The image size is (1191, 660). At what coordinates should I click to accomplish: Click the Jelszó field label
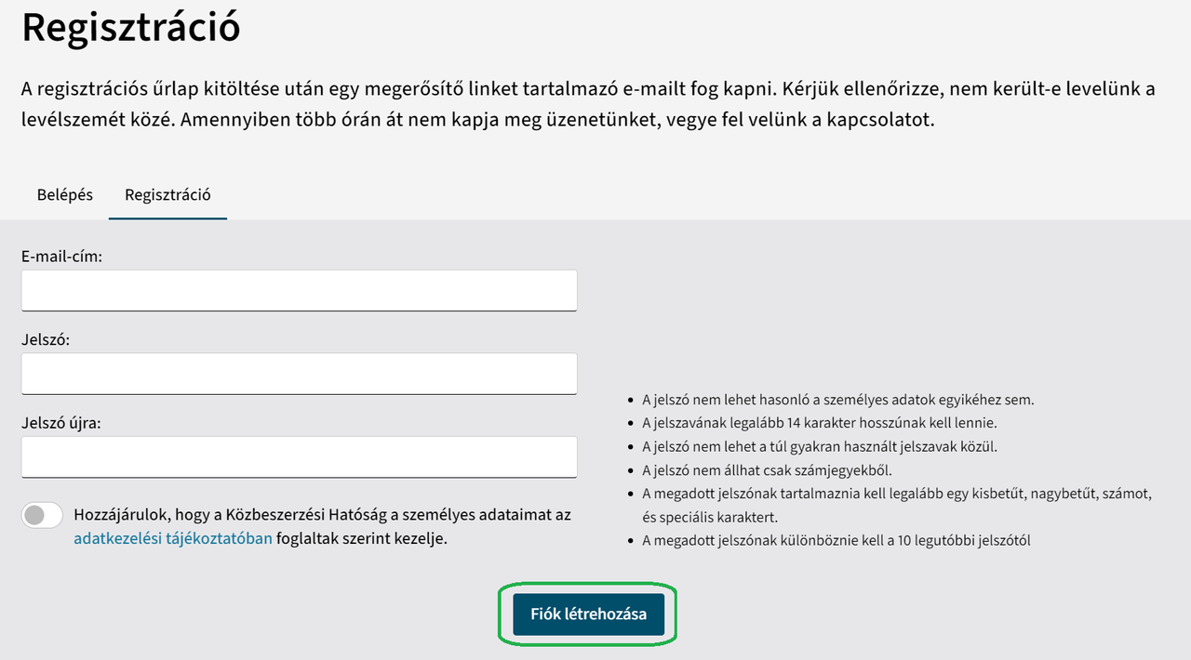46,340
